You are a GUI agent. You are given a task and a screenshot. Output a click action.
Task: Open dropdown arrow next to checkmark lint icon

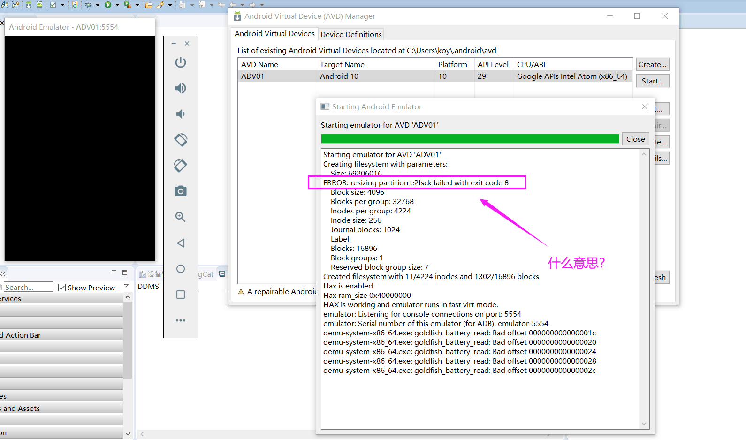[62, 5]
